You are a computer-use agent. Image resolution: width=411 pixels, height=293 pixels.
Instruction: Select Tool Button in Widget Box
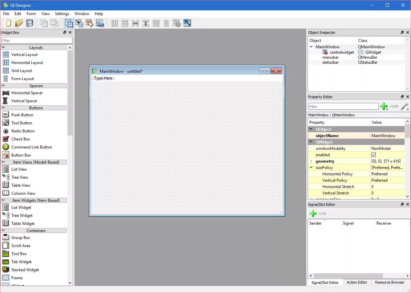(x=22, y=123)
